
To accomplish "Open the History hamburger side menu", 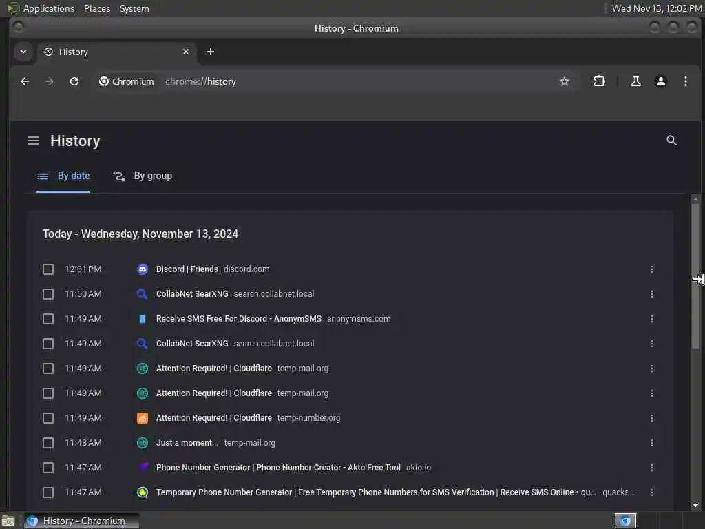I will tap(33, 141).
